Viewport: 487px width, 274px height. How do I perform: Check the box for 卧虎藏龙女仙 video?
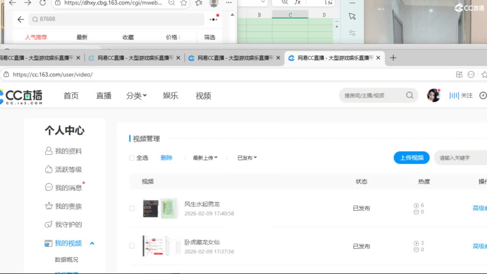tap(132, 246)
